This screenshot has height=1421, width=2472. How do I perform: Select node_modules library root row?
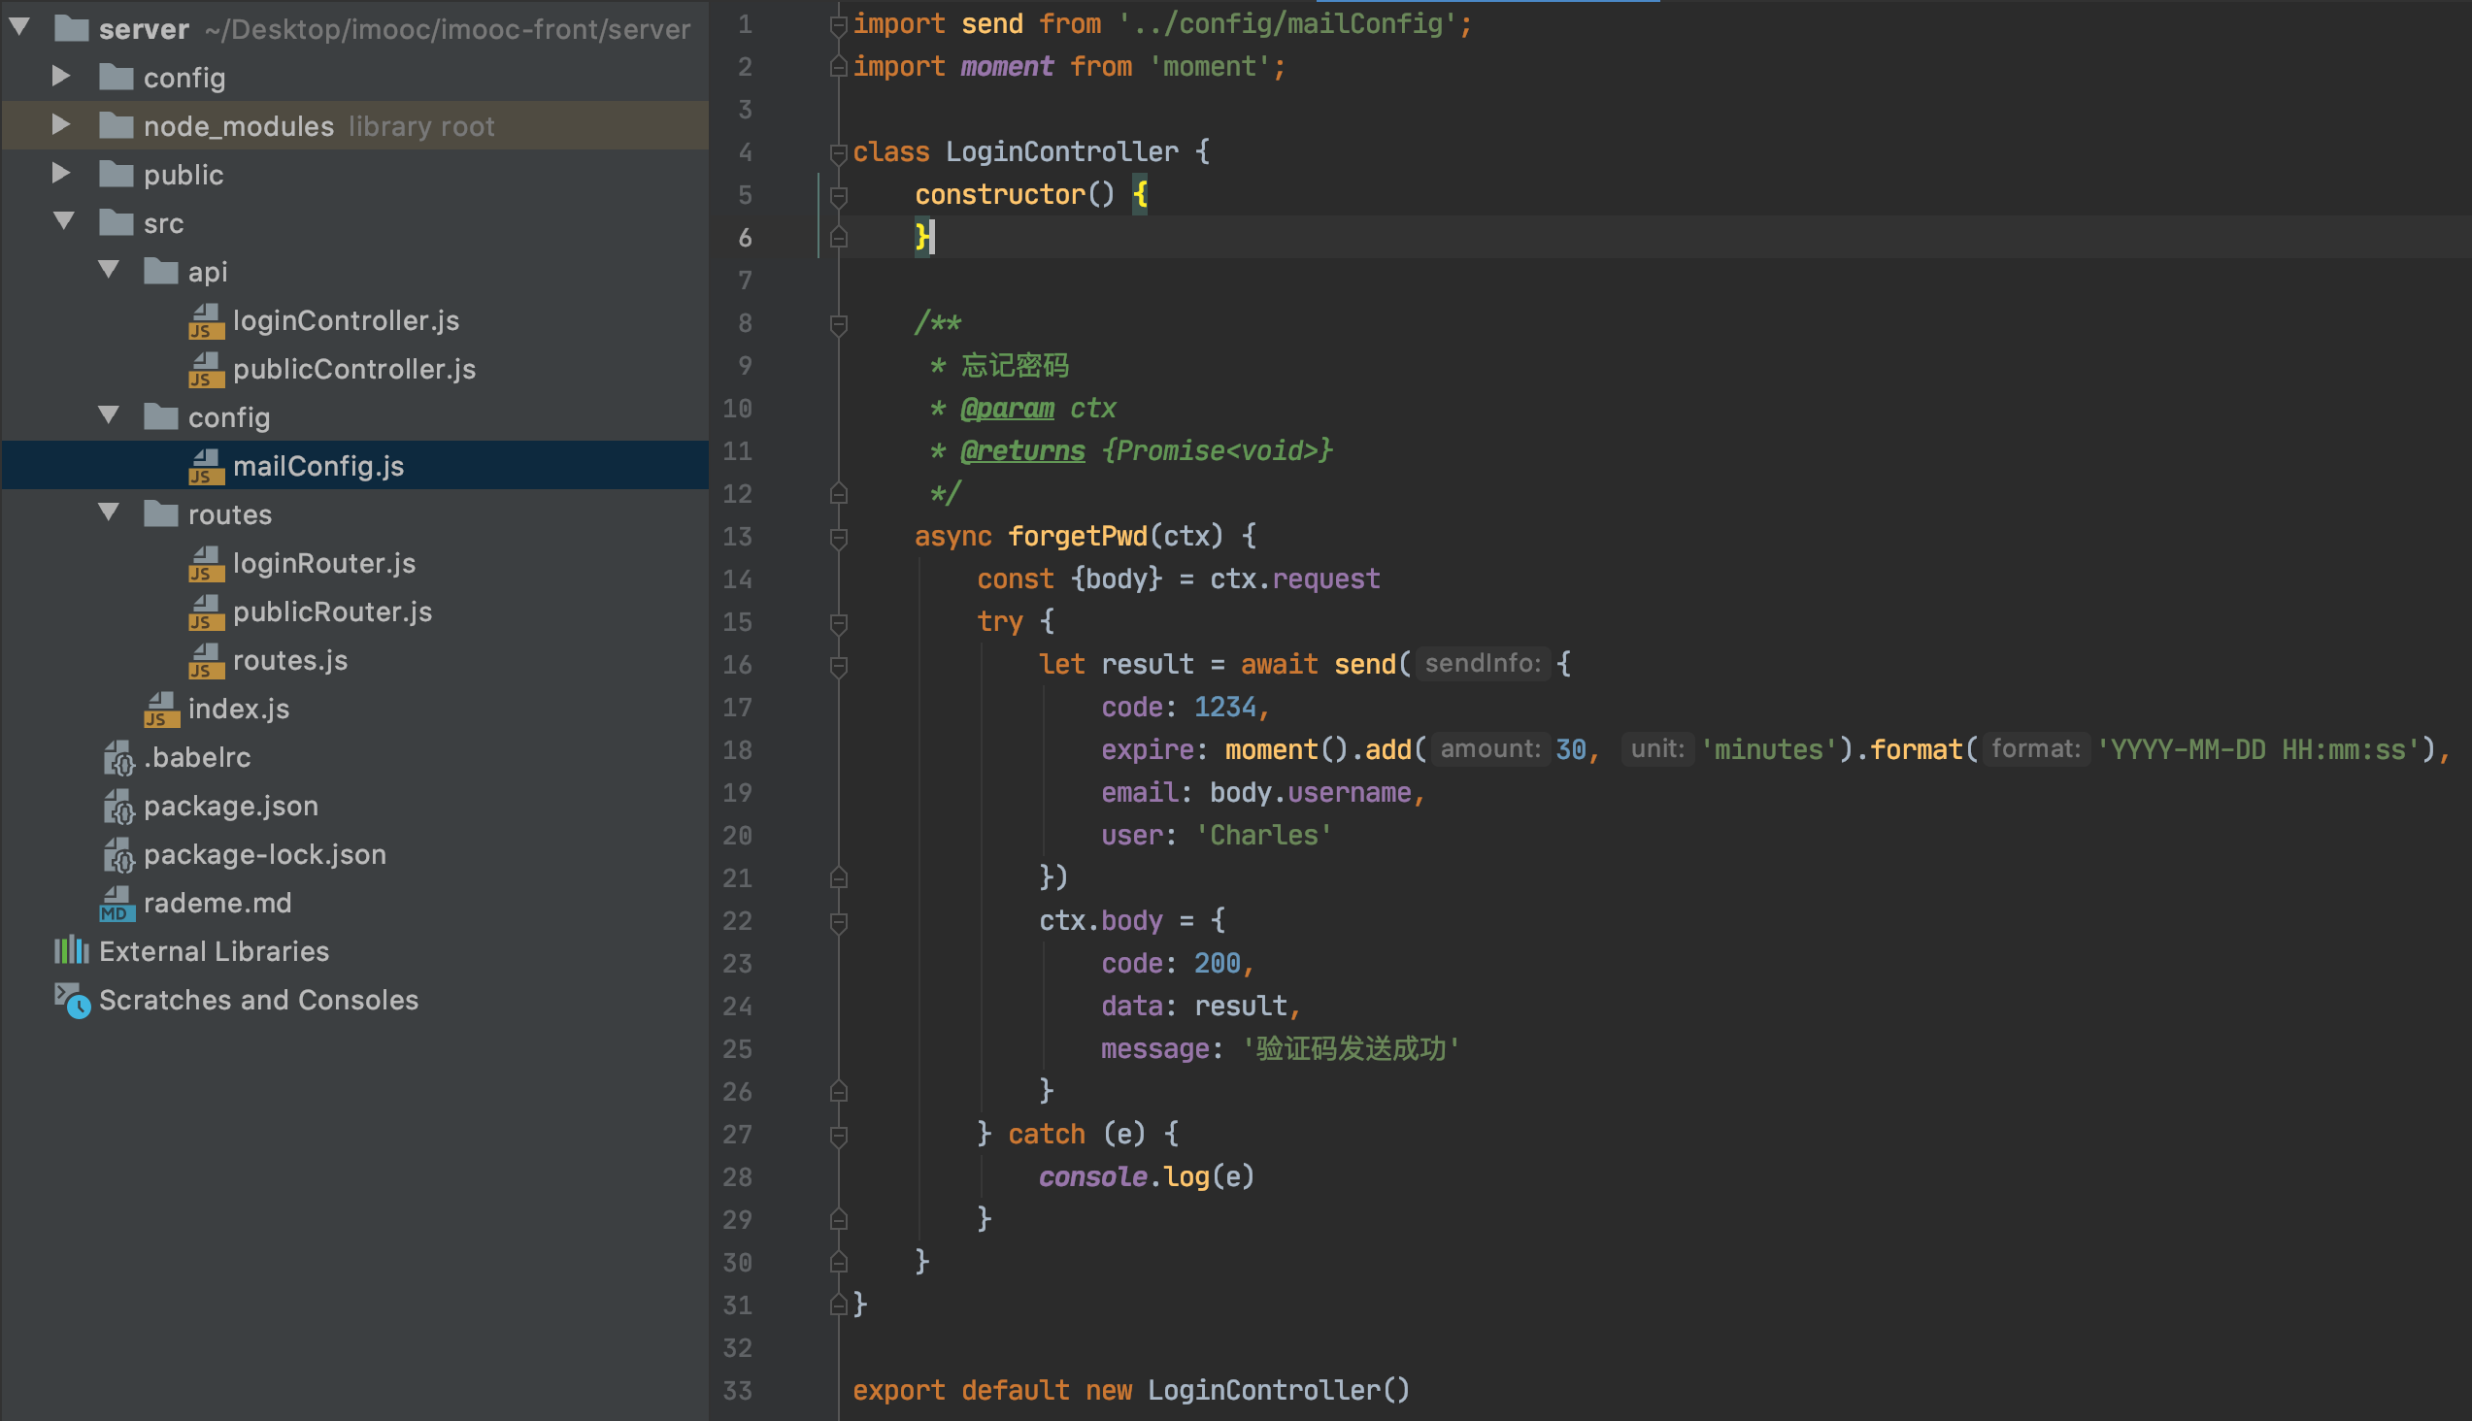(x=355, y=125)
